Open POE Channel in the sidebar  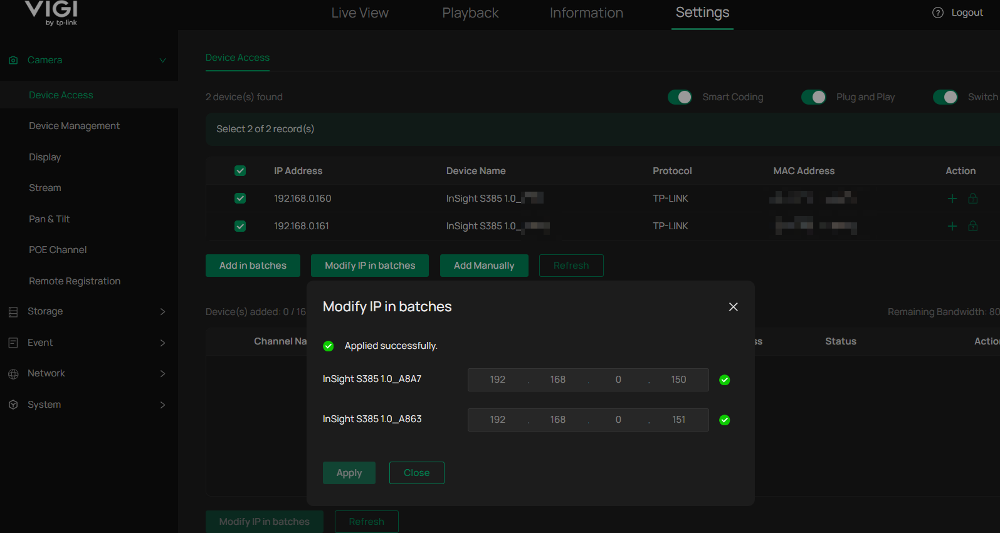(58, 250)
